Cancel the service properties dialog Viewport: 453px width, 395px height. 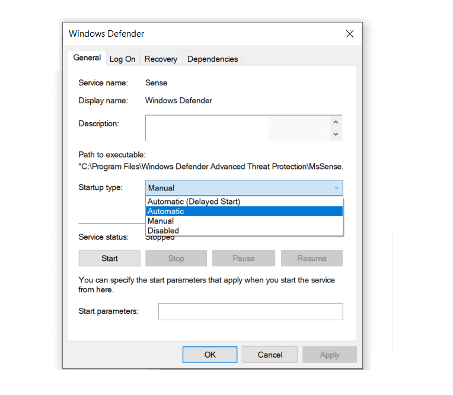pyautogui.click(x=270, y=355)
